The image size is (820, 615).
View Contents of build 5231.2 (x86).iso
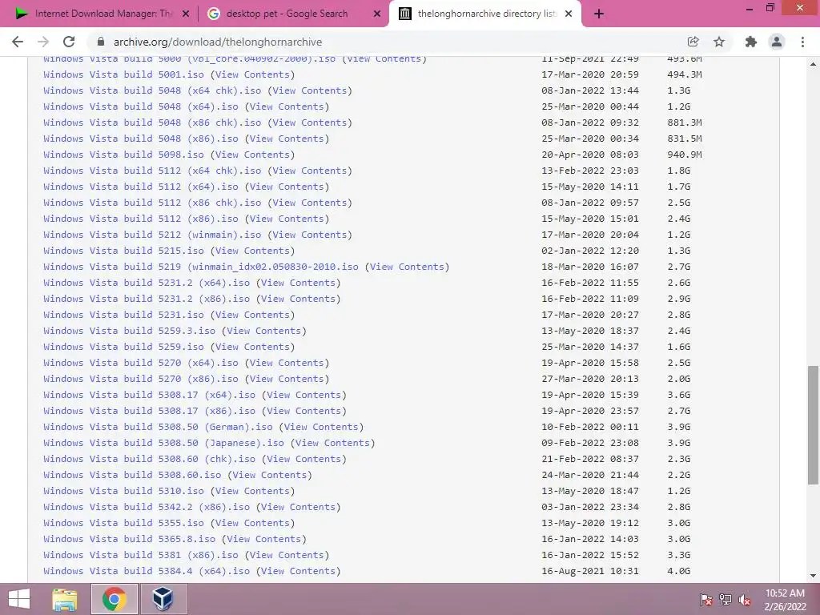298,299
